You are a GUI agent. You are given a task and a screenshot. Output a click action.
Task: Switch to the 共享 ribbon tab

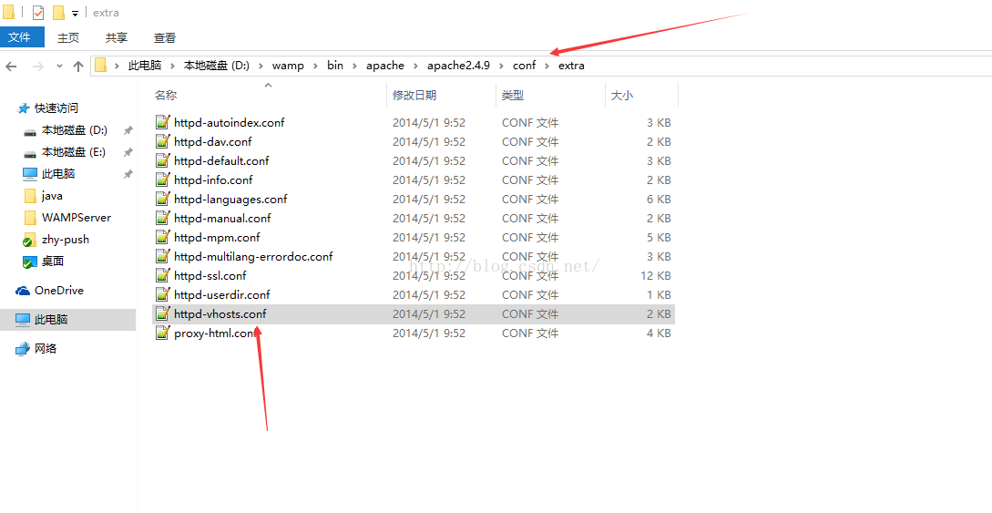(x=117, y=38)
